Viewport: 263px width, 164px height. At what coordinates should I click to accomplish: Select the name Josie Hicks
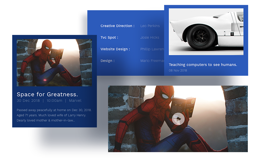pyautogui.click(x=150, y=38)
